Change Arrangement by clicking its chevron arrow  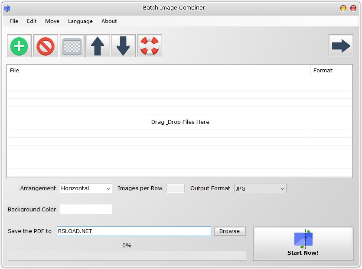click(109, 188)
